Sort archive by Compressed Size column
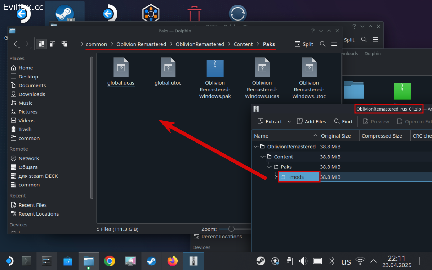The image size is (432, 270). tap(385, 136)
